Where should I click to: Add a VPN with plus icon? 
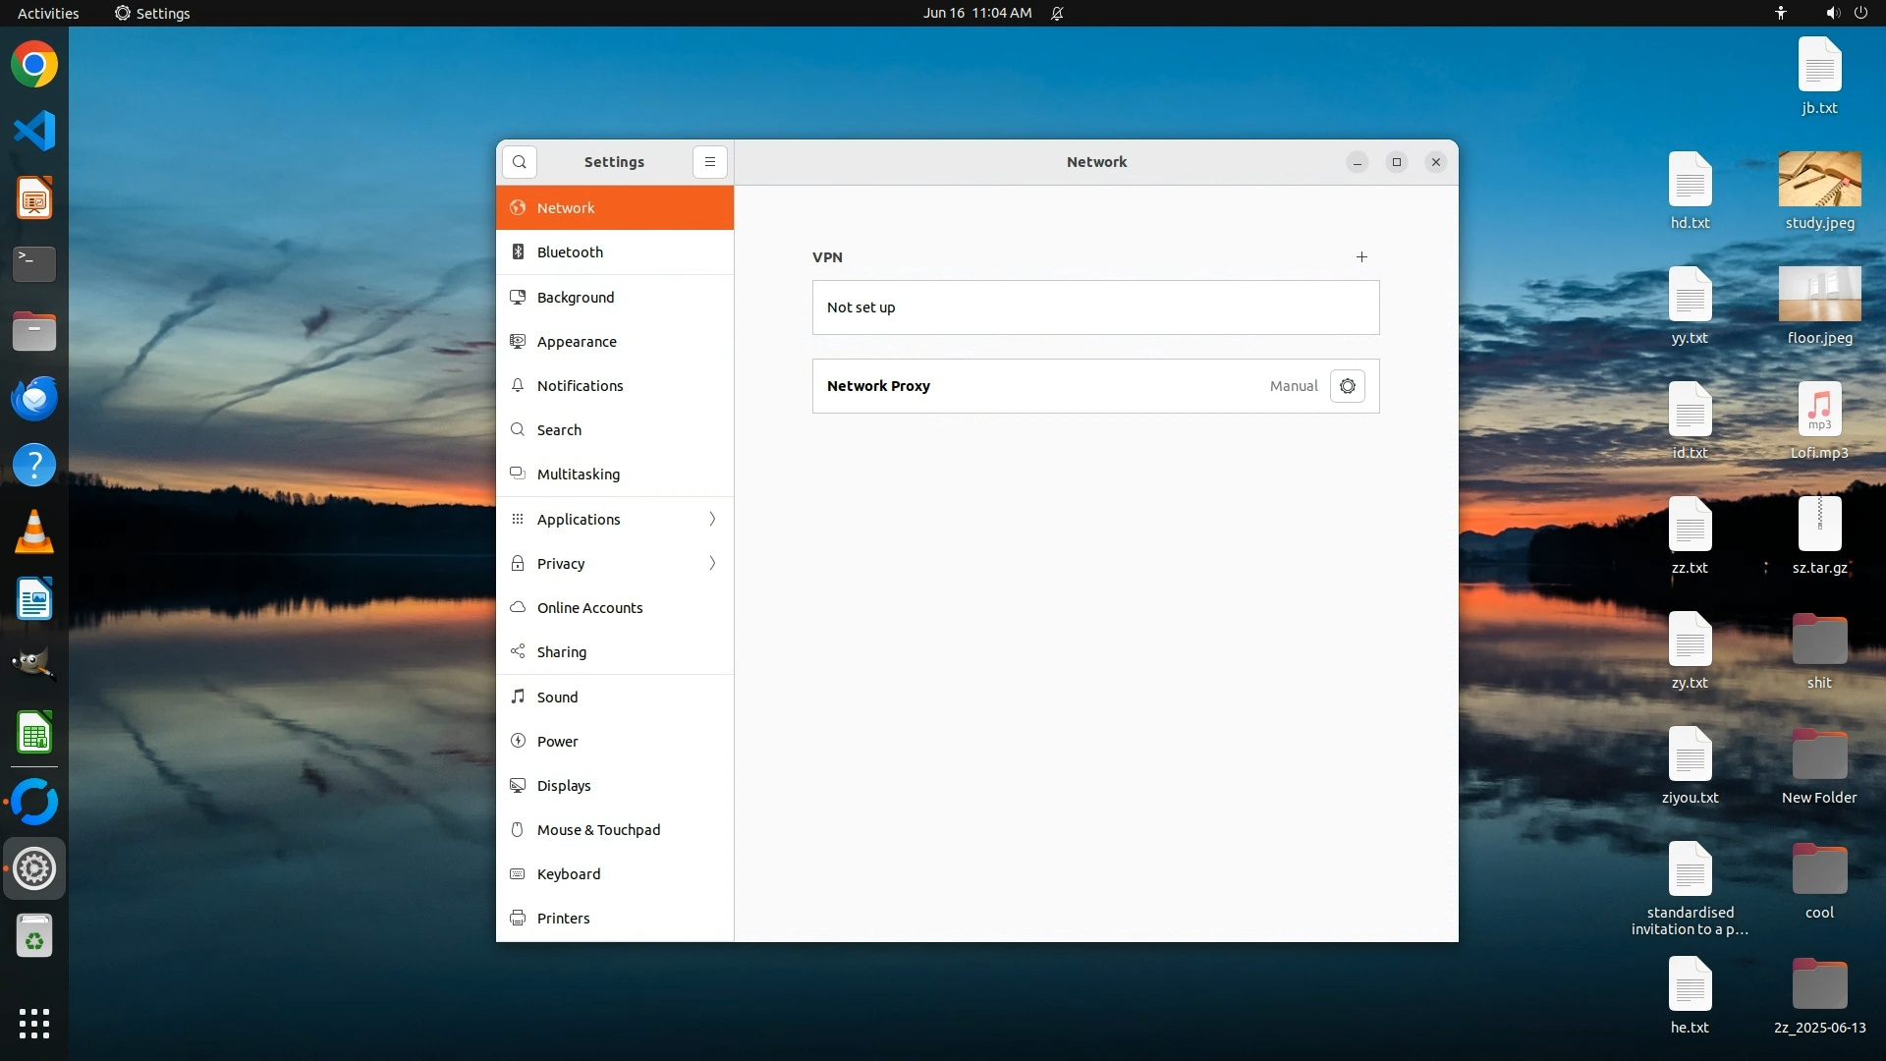point(1361,257)
